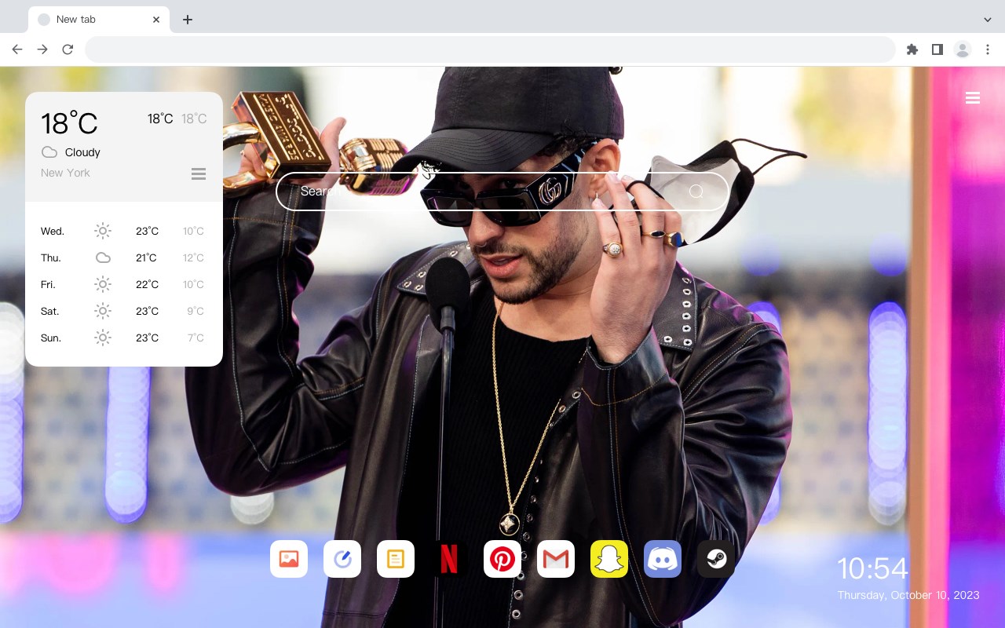Select the Sat. forecast row

pos(124,311)
